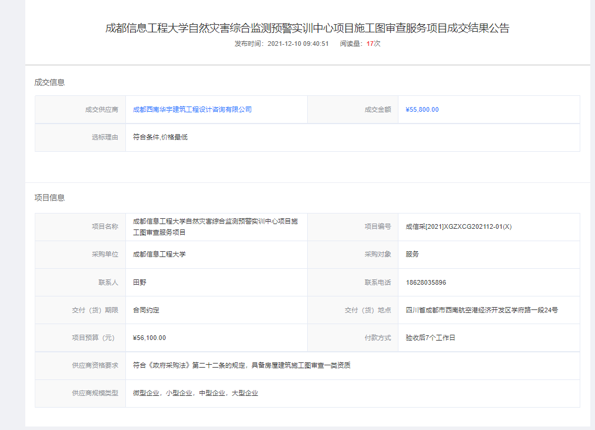
Task: Click the 付款方式 label cell
Action: click(353, 338)
